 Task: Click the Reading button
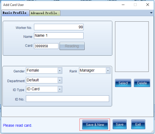point(72,46)
